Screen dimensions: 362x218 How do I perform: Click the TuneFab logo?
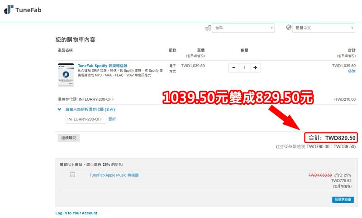tap(23, 10)
